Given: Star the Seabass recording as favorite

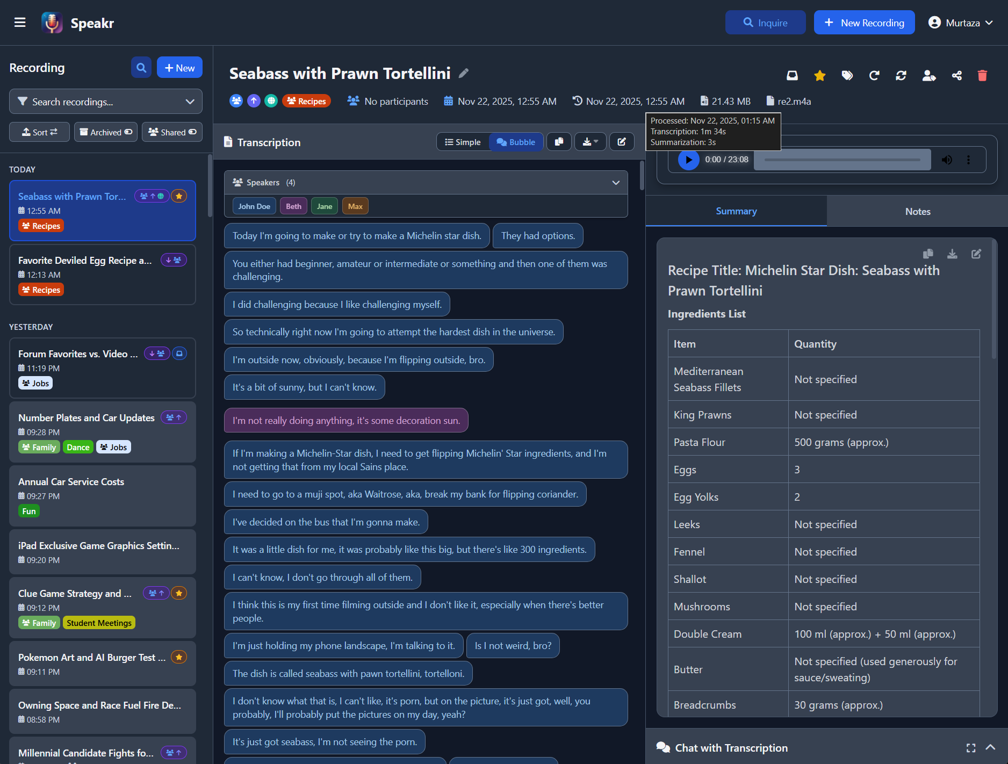Looking at the screenshot, I should 819,75.
